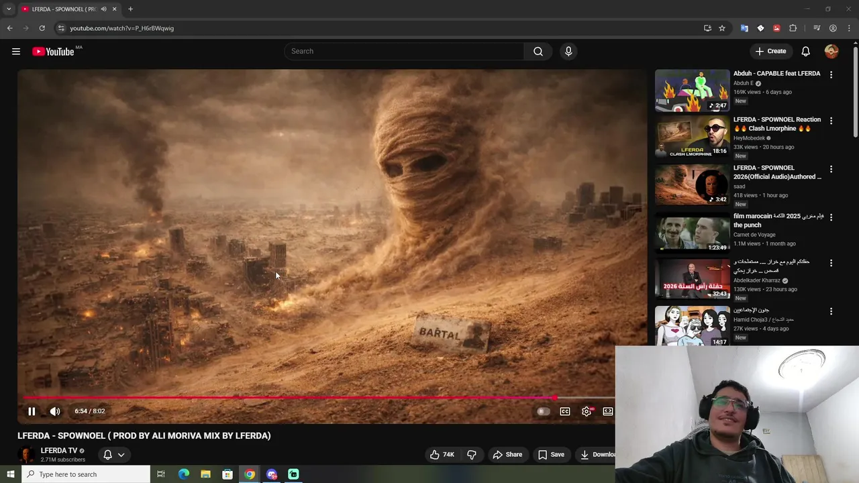The image size is (859, 483).
Task: Turn off the autoplay switch
Action: (543, 411)
